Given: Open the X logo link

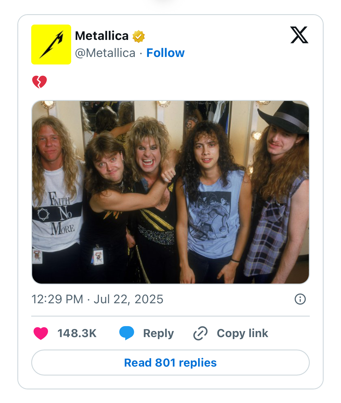Looking at the screenshot, I should pyautogui.click(x=299, y=35).
